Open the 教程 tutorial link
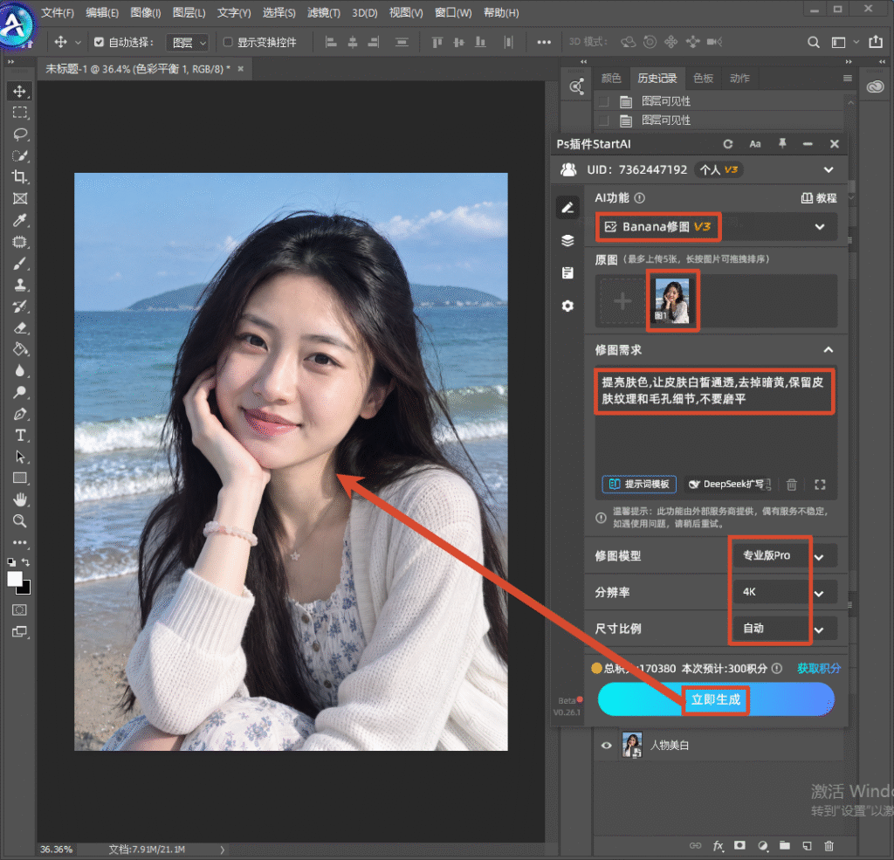The width and height of the screenshot is (894, 860). coord(819,198)
